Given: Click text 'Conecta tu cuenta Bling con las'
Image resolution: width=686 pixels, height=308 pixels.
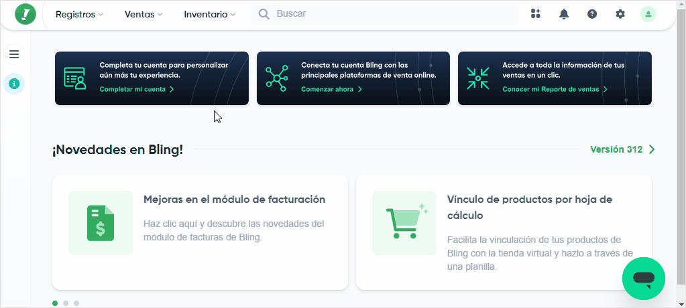Looking at the screenshot, I should point(354,65).
